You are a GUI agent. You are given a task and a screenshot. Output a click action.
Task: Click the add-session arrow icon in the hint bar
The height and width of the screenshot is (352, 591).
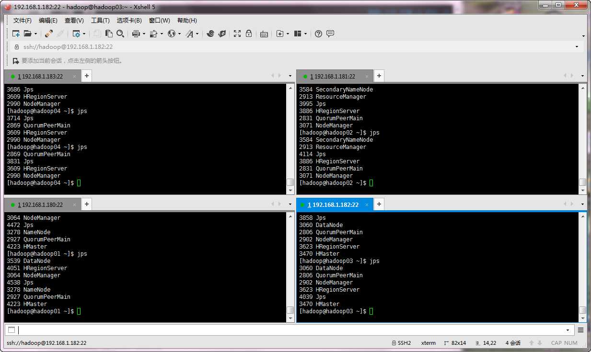[16, 61]
